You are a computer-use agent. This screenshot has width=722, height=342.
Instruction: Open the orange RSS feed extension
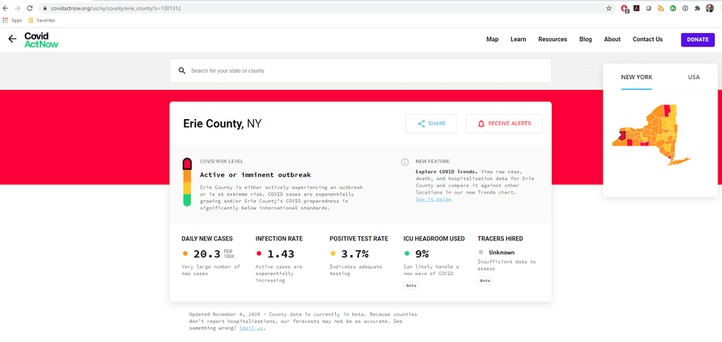coord(661,8)
